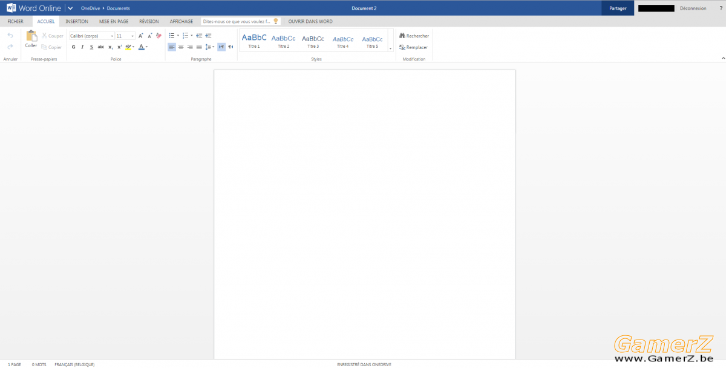Apply the Titre 4 style
Screen dimensions: 726x368
(343, 41)
